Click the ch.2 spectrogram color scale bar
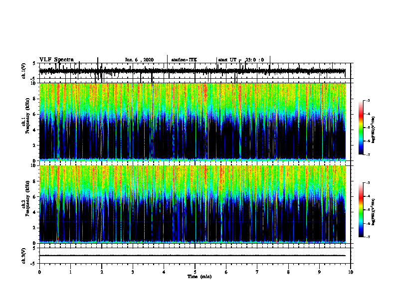Screen dimensions: 395x305 [361, 210]
